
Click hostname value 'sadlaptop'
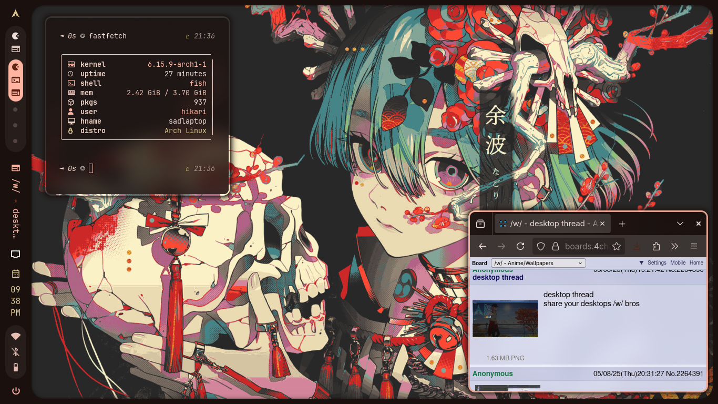[188, 121]
